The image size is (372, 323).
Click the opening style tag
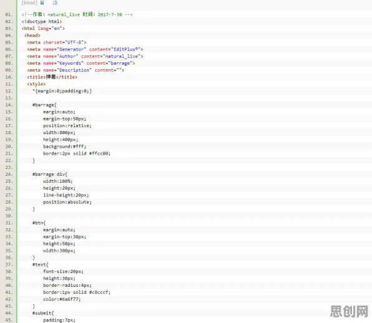pos(36,84)
